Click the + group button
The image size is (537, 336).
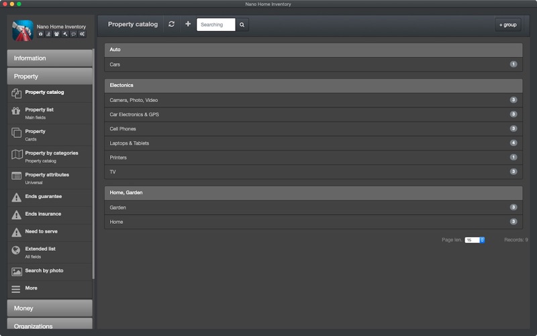(507, 24)
